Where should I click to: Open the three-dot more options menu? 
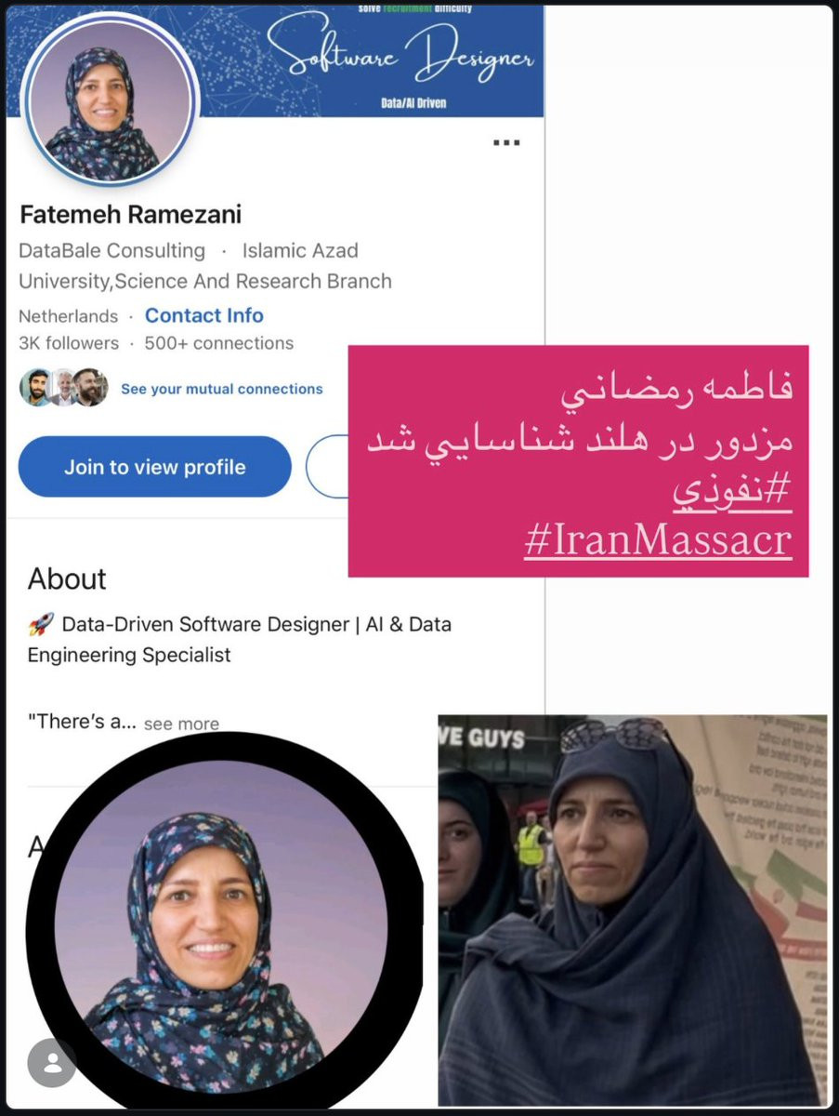coord(505,142)
